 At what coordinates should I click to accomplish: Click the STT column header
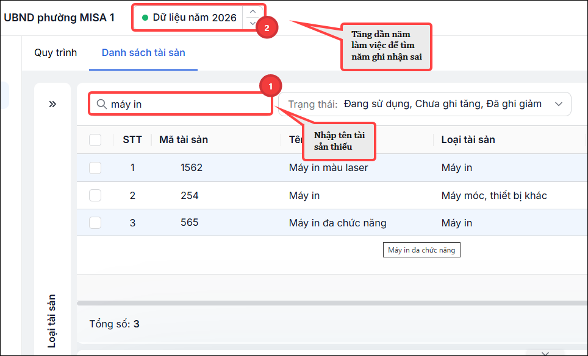pos(132,140)
